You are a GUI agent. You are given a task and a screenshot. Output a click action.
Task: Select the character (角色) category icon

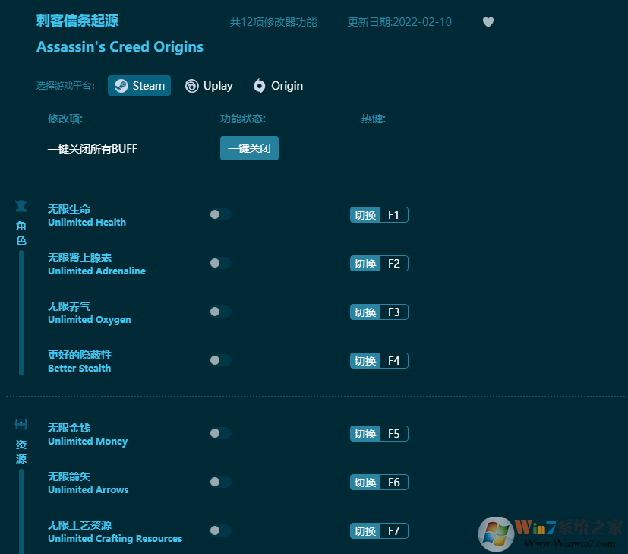click(21, 204)
